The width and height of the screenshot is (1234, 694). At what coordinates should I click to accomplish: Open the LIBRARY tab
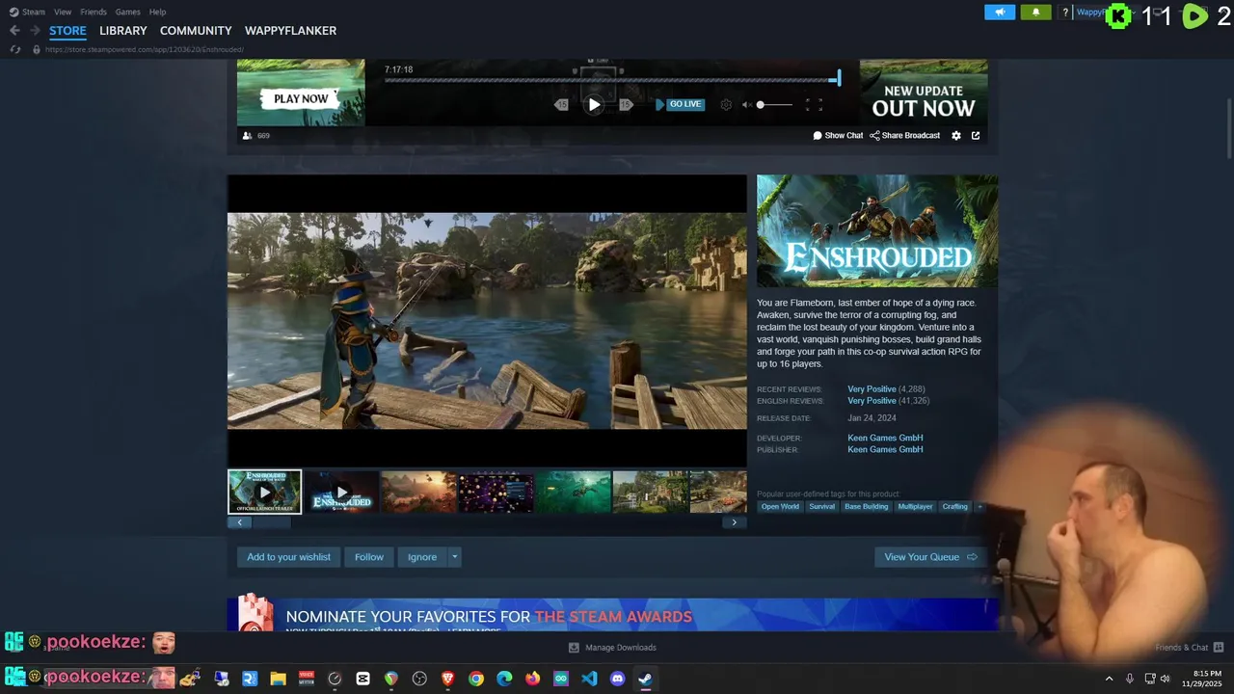(x=123, y=31)
